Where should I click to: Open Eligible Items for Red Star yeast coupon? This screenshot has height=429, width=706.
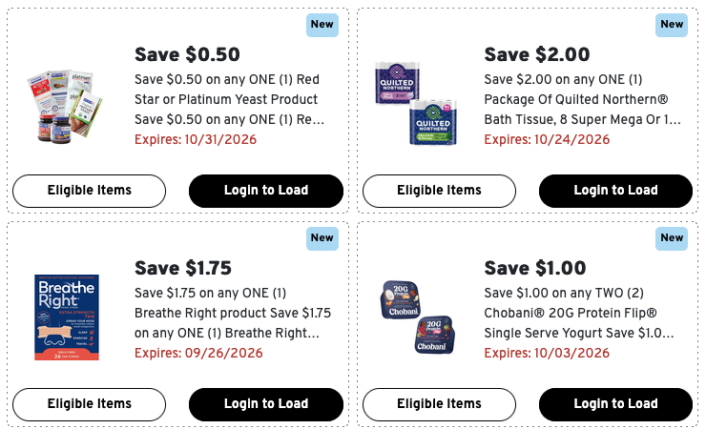[89, 191]
